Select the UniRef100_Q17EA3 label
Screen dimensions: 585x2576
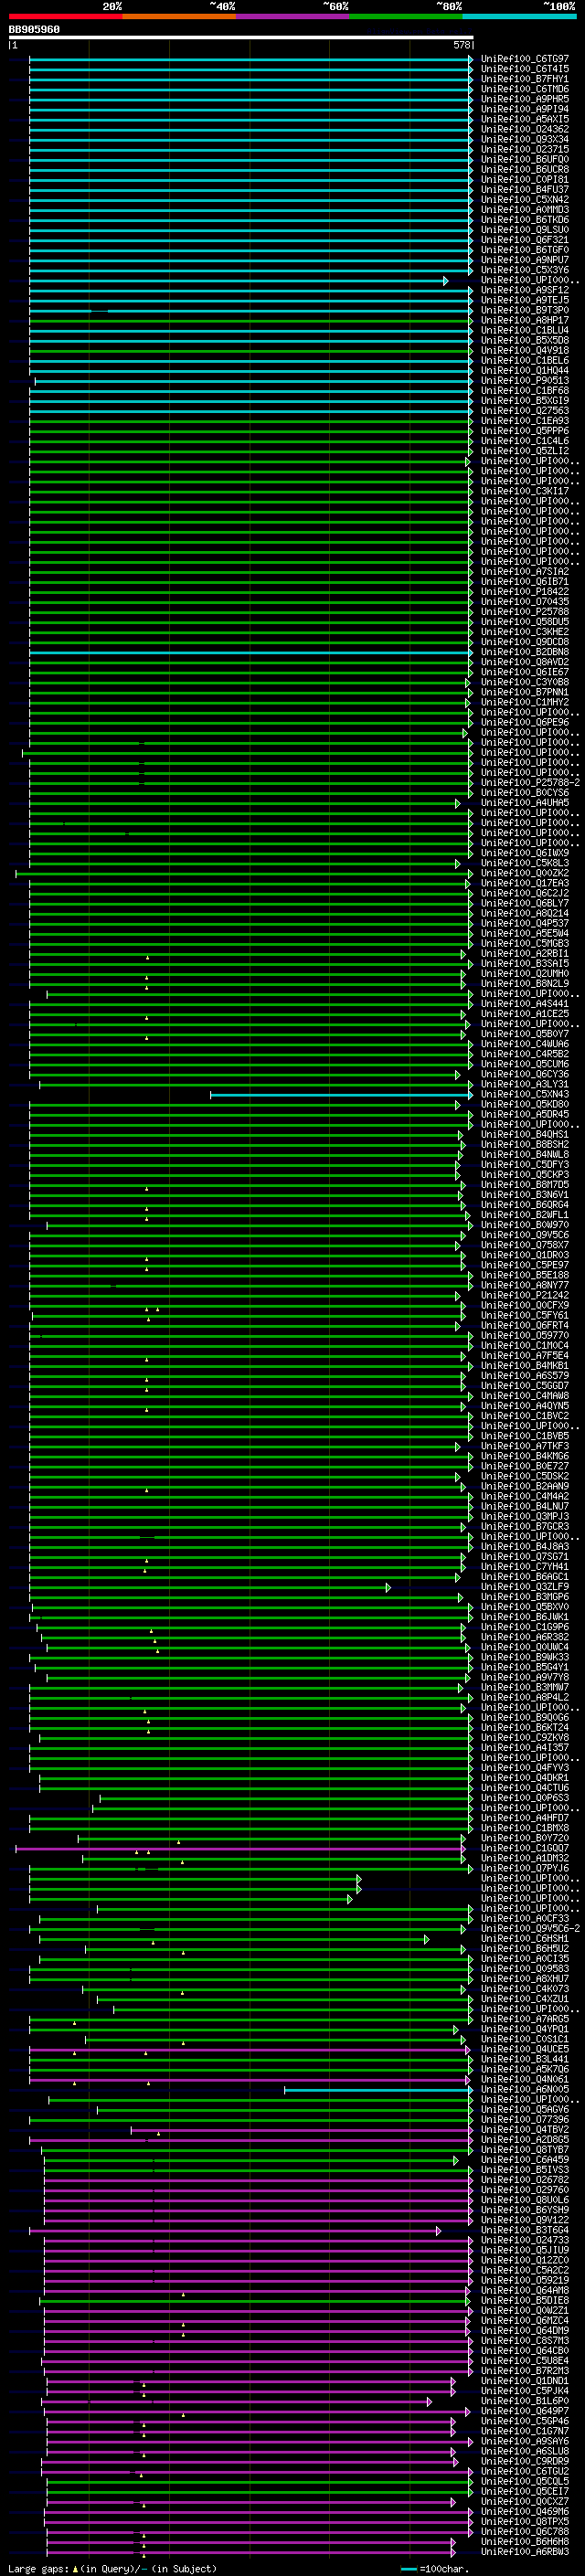pos(525,883)
